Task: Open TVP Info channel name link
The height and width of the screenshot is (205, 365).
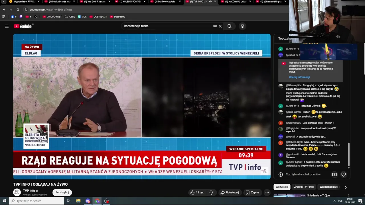Action: [x=29, y=191]
